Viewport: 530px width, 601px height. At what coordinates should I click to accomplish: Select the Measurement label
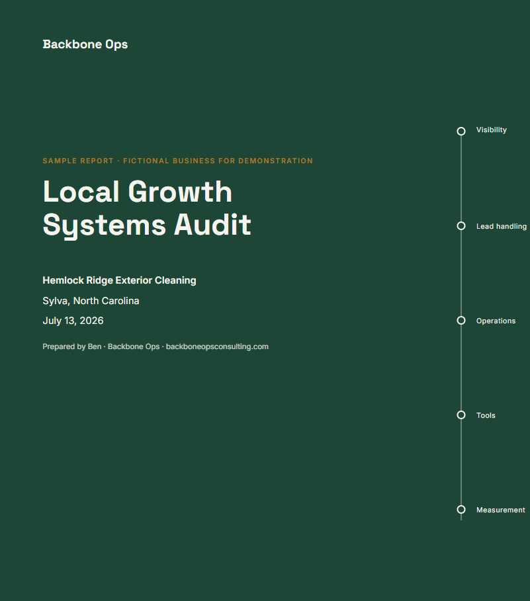coord(500,510)
